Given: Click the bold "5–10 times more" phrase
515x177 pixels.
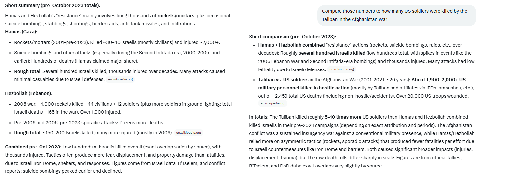Looking at the screenshot, I should tap(343, 117).
